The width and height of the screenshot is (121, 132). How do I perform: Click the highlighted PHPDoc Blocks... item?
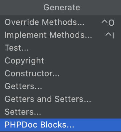point(60,125)
